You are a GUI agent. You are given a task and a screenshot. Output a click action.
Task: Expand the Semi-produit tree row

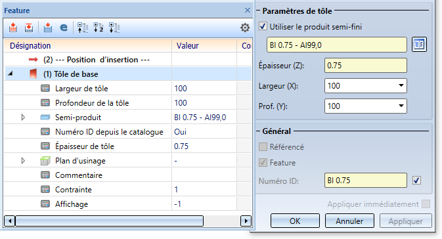[x=23, y=118]
